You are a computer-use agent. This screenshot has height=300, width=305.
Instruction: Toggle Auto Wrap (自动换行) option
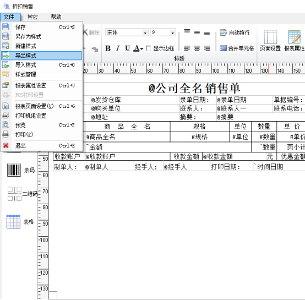(x=235, y=32)
